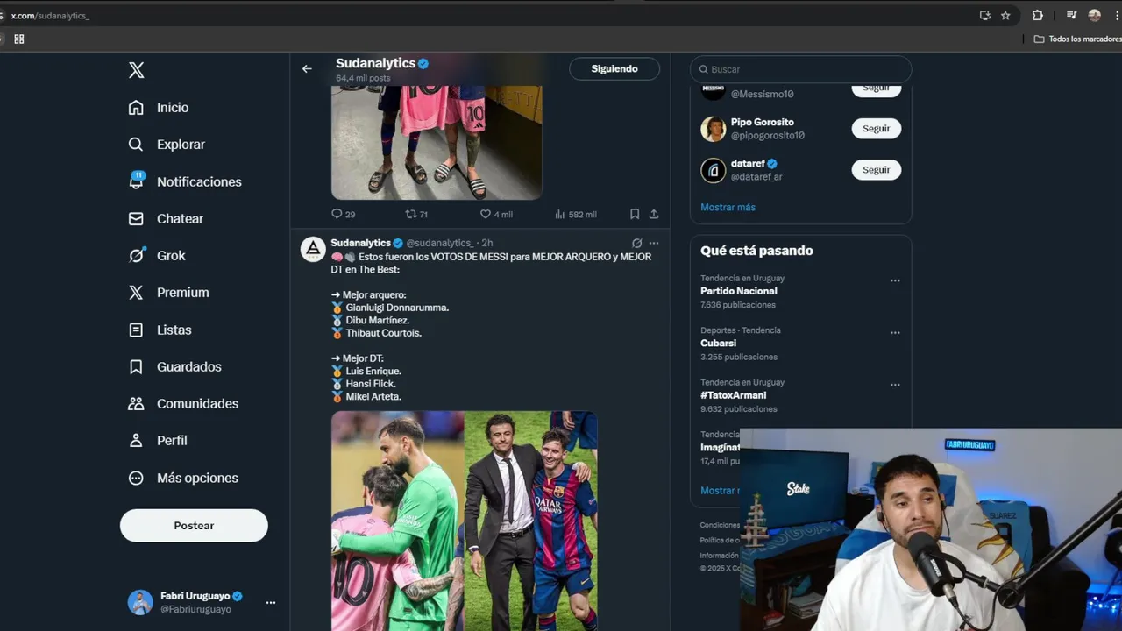This screenshot has height=631, width=1122.
Task: Click browser profile avatar in toolbar
Action: coord(1094,15)
